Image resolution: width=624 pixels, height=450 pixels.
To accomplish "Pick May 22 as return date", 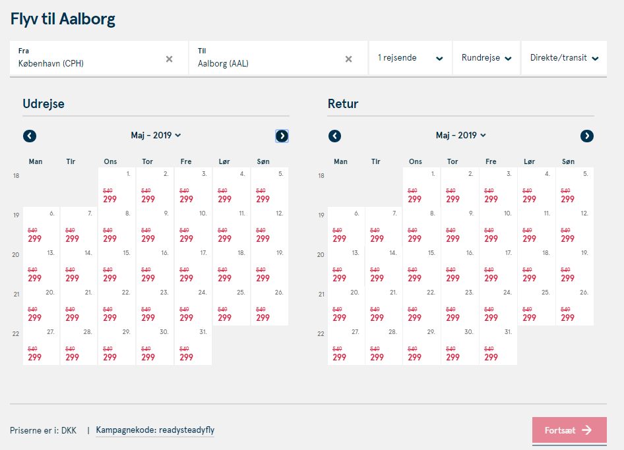I will pos(421,305).
